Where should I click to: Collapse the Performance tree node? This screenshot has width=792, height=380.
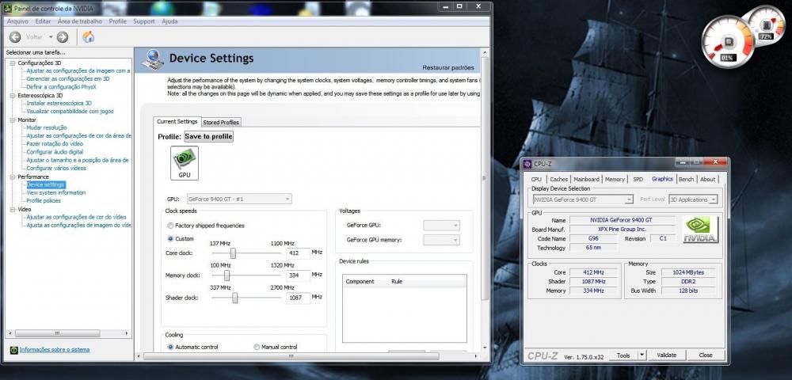[13, 177]
